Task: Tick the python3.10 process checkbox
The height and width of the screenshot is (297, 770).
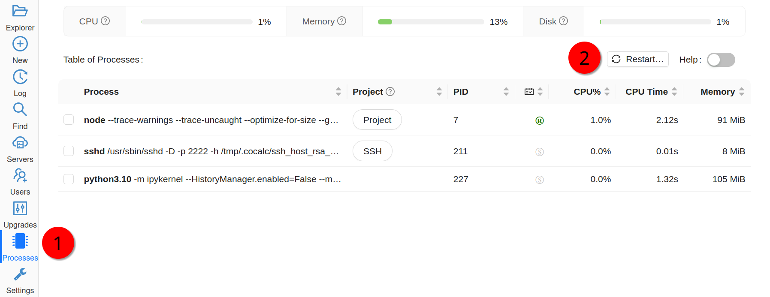Action: point(69,179)
